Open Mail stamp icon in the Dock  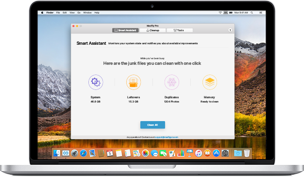click(x=92, y=153)
